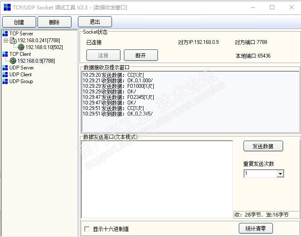Select the TCP Server tree item
Image resolution: width=301 pixels, height=237 pixels.
coord(21,34)
